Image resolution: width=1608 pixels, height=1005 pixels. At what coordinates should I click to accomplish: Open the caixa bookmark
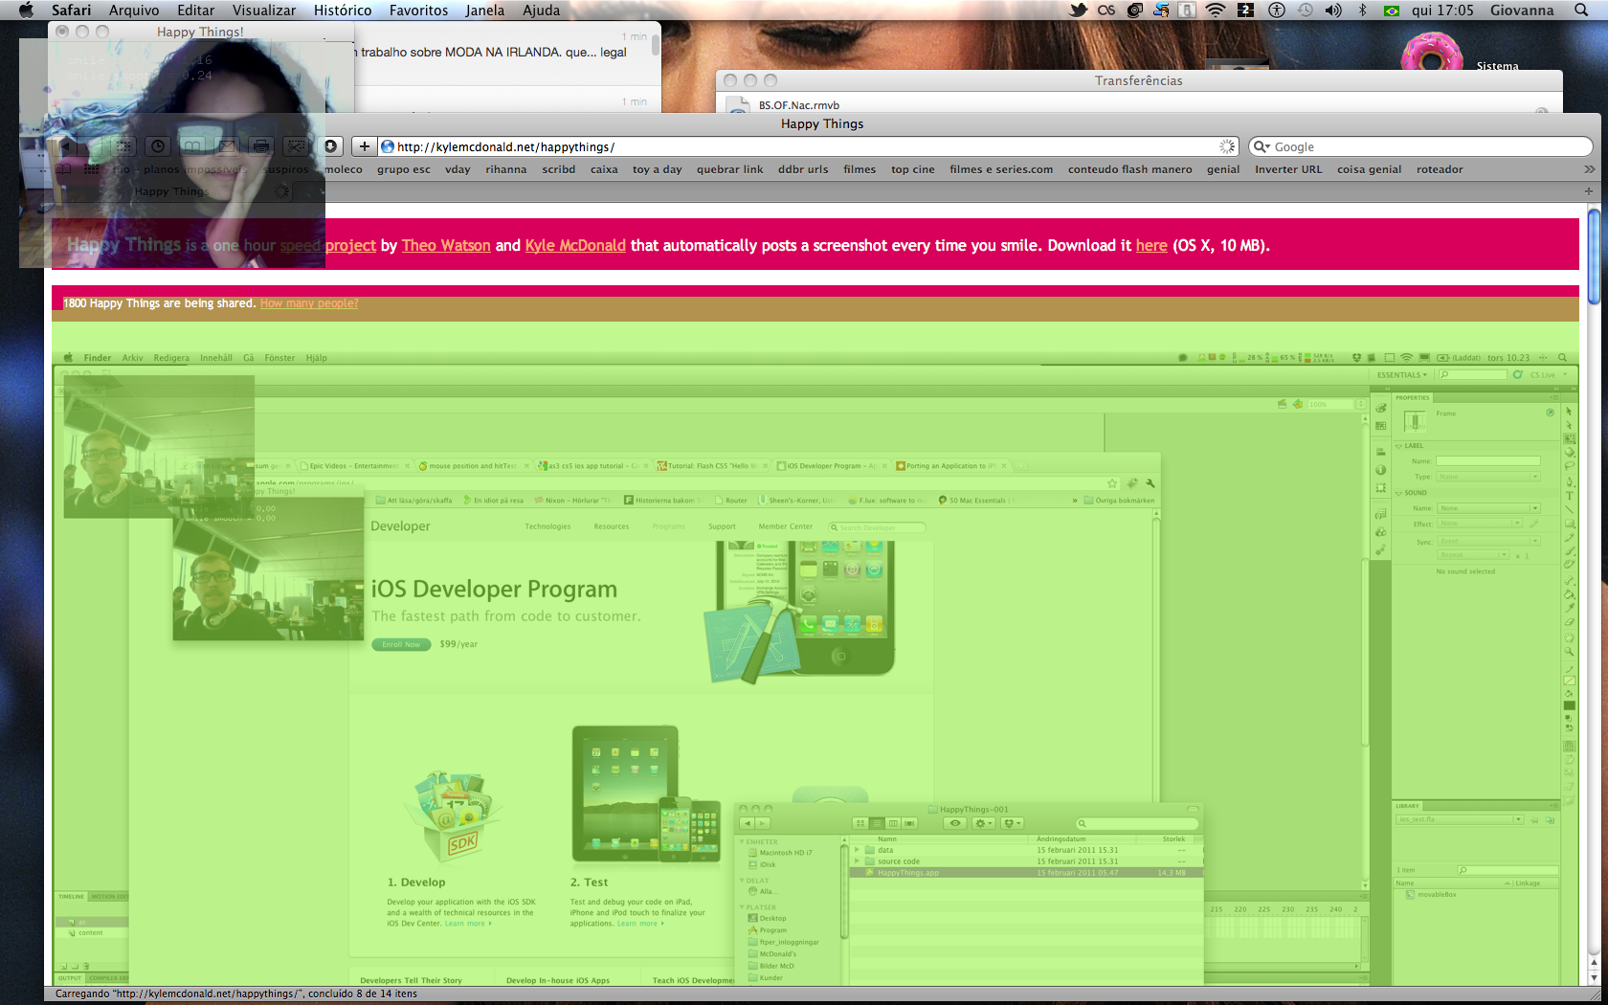tap(604, 169)
